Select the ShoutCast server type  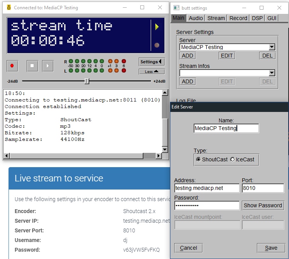[212, 159]
